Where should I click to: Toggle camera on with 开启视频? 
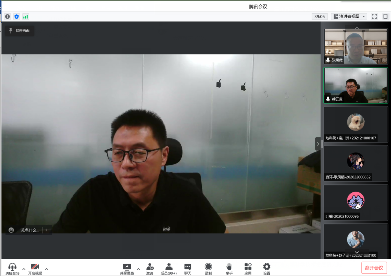(x=35, y=269)
